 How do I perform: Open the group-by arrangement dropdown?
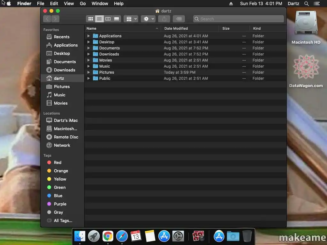pyautogui.click(x=131, y=19)
